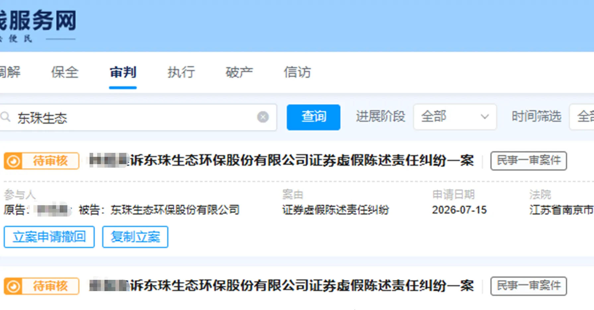Click the second case's 待审核 status badge
594x310 pixels.
pyautogui.click(x=41, y=286)
